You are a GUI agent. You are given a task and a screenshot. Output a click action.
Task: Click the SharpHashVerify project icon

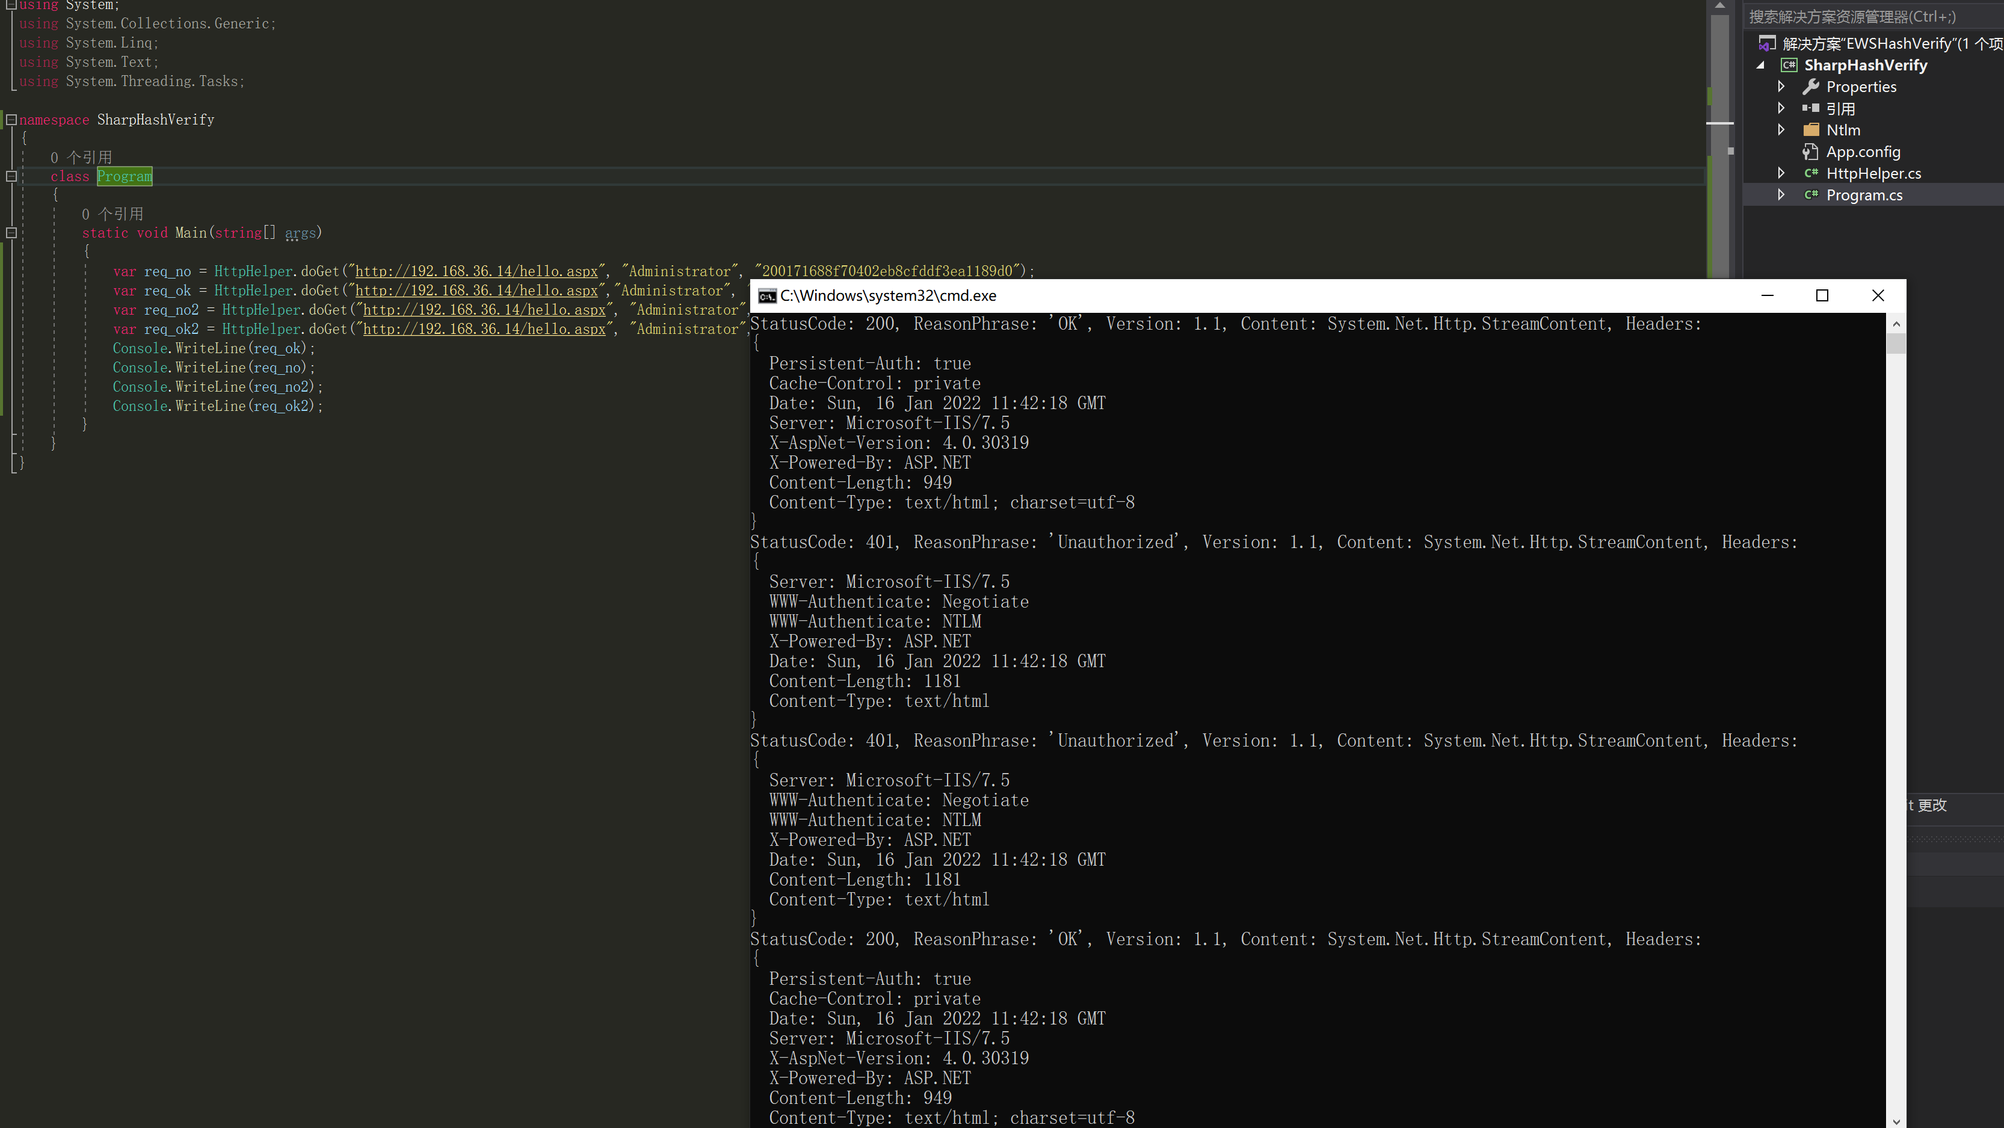pyautogui.click(x=1789, y=66)
